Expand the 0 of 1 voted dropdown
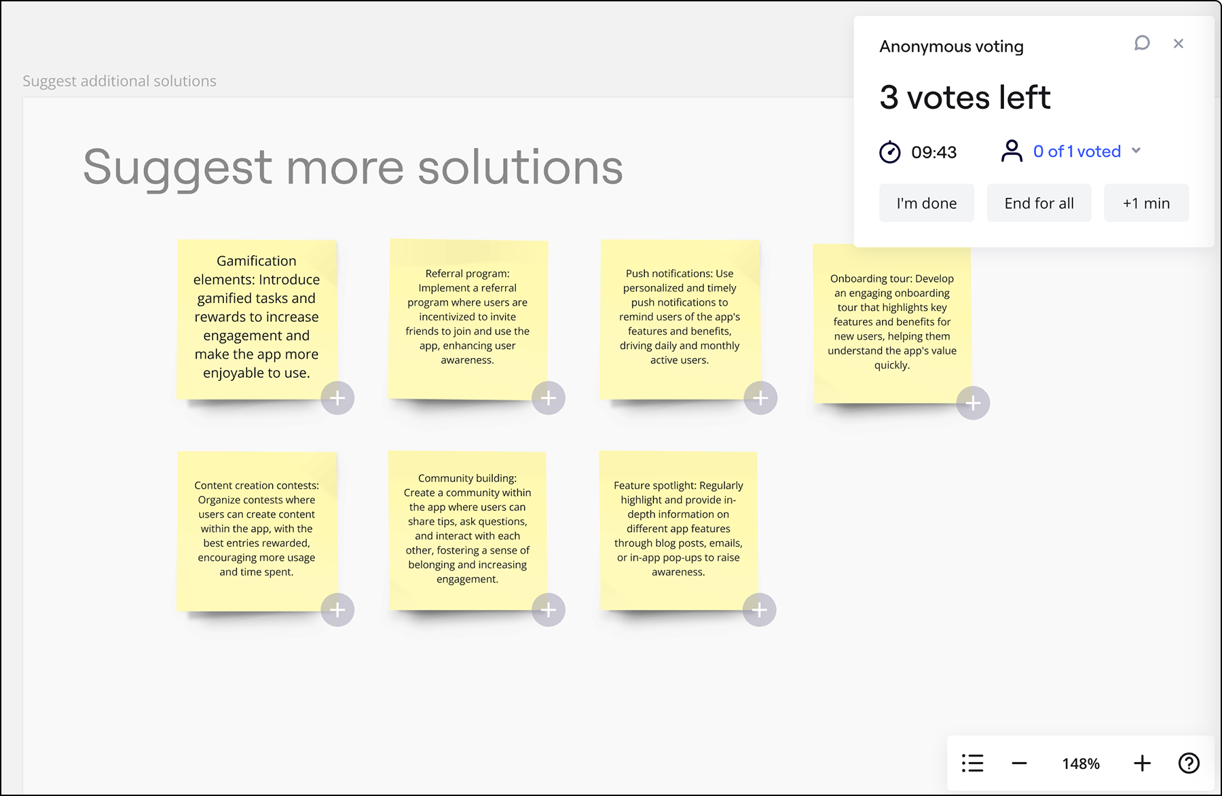Image resolution: width=1222 pixels, height=796 pixels. coord(1076,151)
